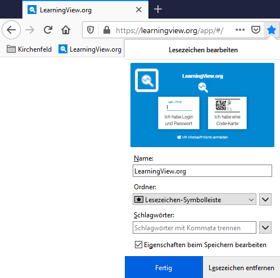The image size is (280, 278).
Task: Open the LearningView.org toolbar bookmark
Action: tap(90, 49)
